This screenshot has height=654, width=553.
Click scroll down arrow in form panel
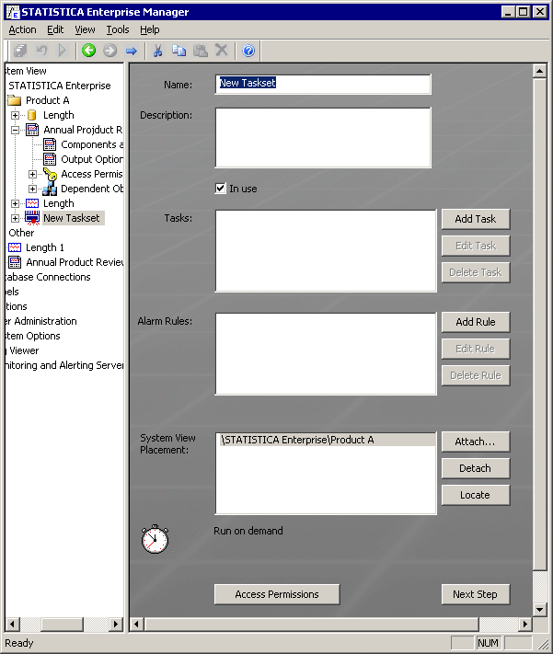539,609
